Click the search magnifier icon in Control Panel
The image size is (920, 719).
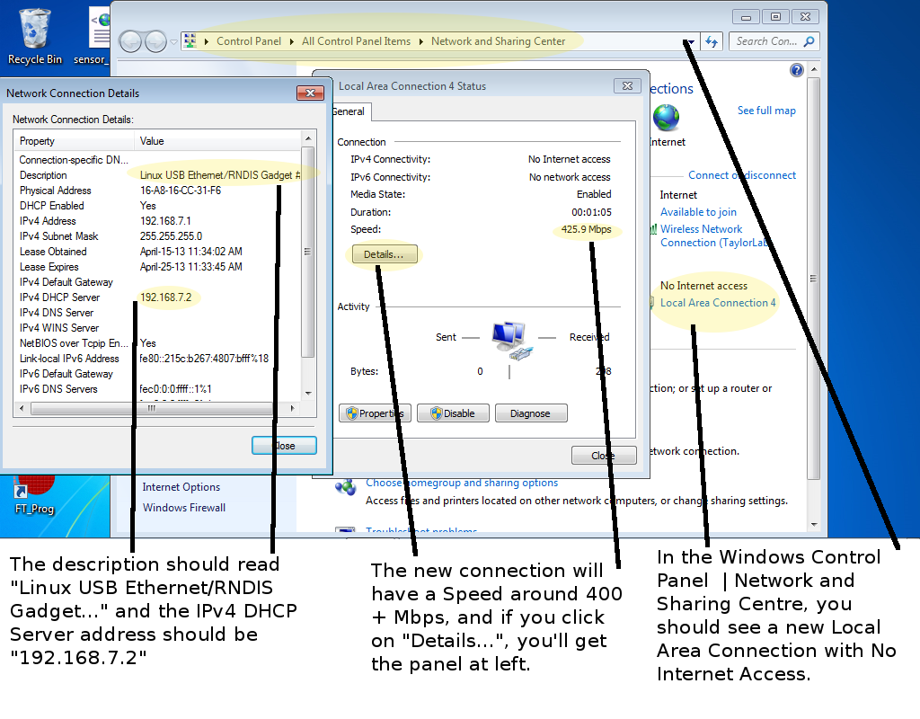coord(809,41)
